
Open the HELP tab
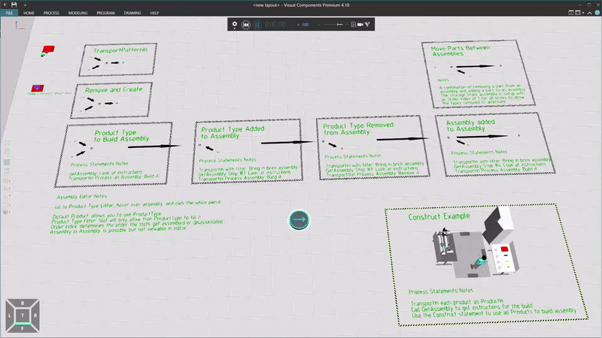coord(154,14)
